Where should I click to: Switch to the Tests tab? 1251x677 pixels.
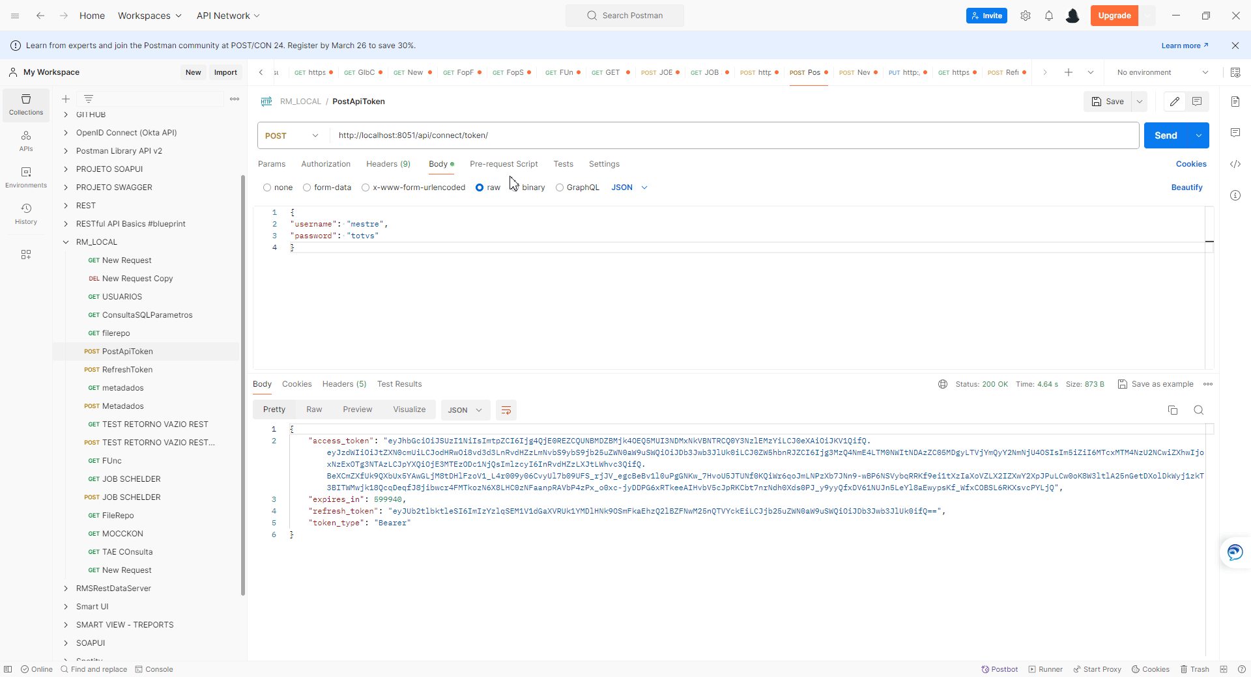click(564, 164)
